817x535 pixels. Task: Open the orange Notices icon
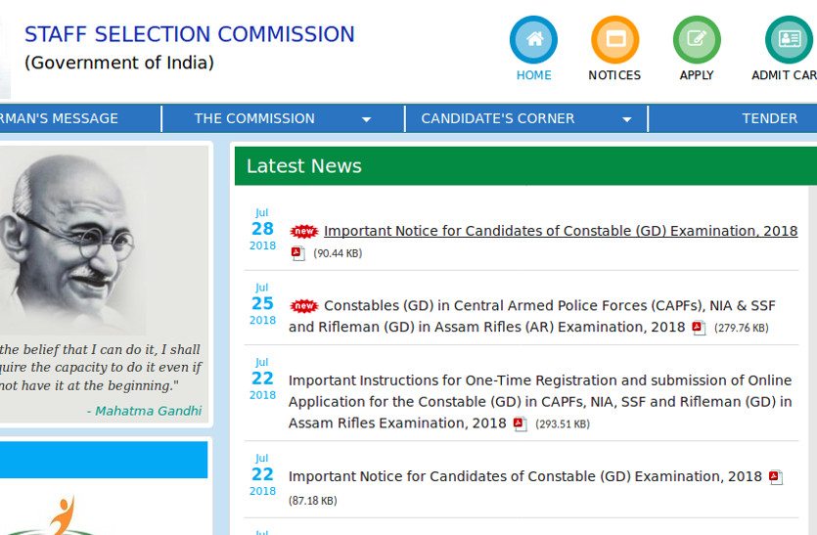tap(614, 41)
